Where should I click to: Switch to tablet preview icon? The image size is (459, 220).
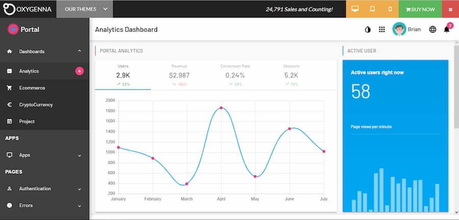coord(372,9)
